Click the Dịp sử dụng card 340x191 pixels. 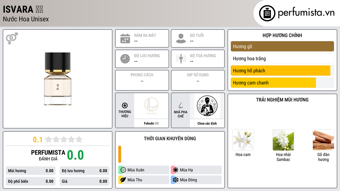[198, 80]
